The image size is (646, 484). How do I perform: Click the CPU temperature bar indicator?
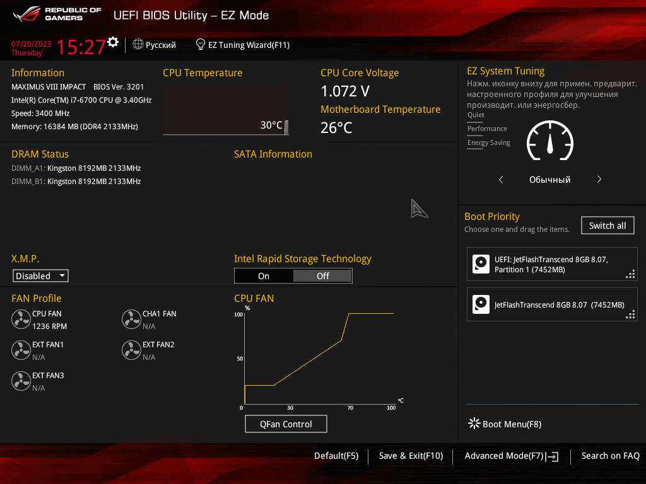pos(286,127)
